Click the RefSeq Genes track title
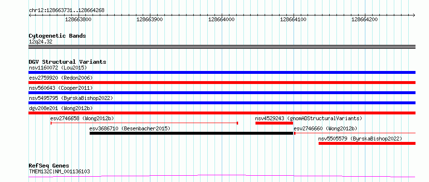This screenshot has height=182, width=429. [49, 166]
